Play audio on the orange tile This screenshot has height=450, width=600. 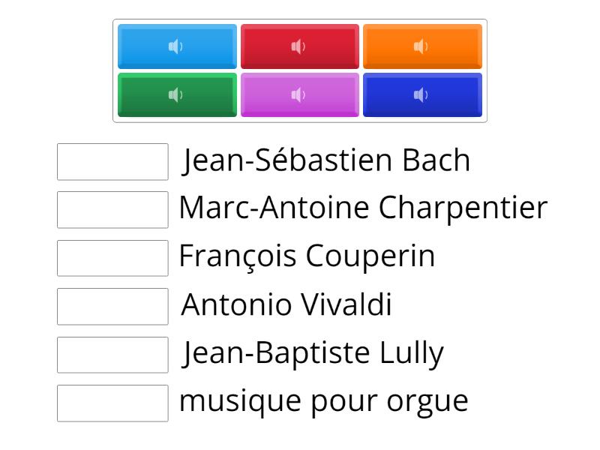422,46
